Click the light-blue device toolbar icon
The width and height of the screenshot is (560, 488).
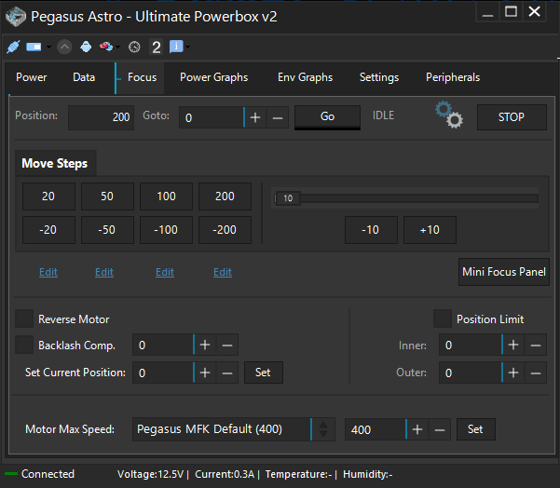[x=86, y=47]
